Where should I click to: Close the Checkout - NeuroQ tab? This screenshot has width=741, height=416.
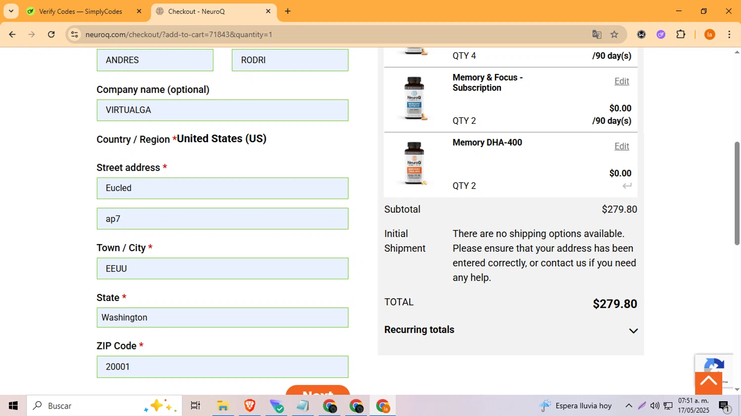pos(268,11)
